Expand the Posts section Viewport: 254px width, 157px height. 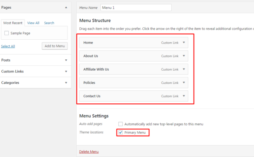(66, 60)
